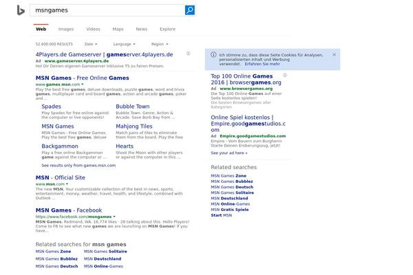This screenshot has width=413, height=275.
Task: Open the Maps tab
Action: tap(118, 29)
